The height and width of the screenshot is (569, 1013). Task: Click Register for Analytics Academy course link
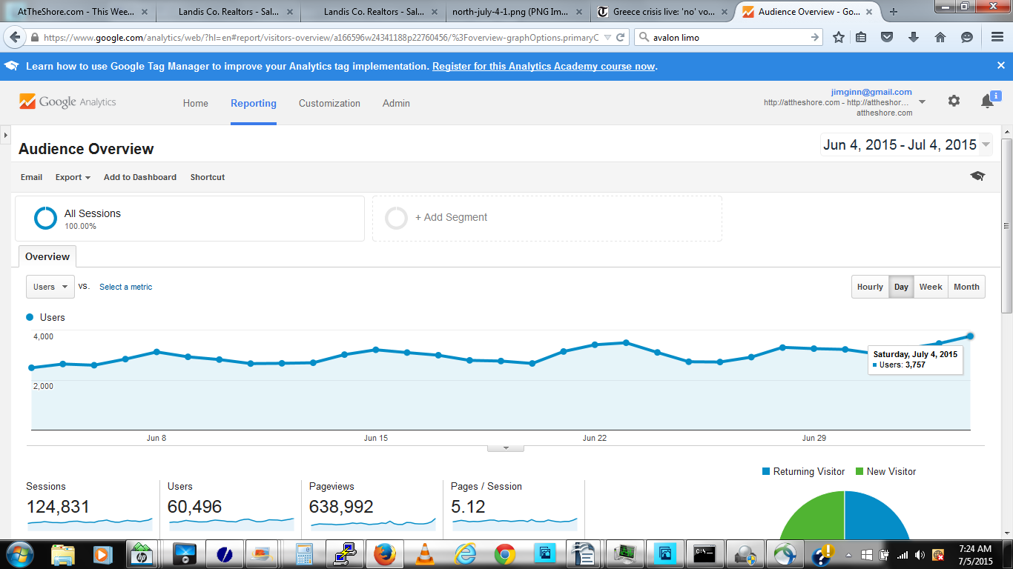coord(544,66)
